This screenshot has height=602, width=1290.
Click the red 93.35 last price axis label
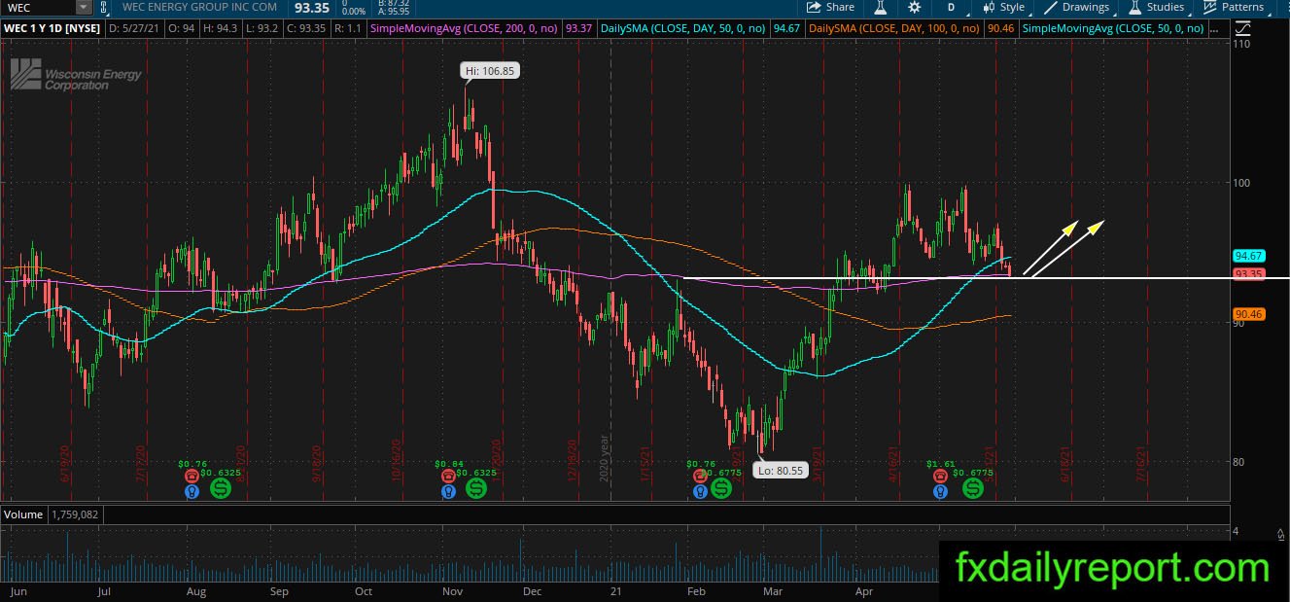[1247, 274]
